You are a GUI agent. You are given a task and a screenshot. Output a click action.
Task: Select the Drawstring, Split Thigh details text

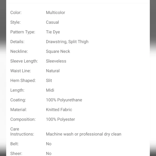pyautogui.click(x=67, y=42)
